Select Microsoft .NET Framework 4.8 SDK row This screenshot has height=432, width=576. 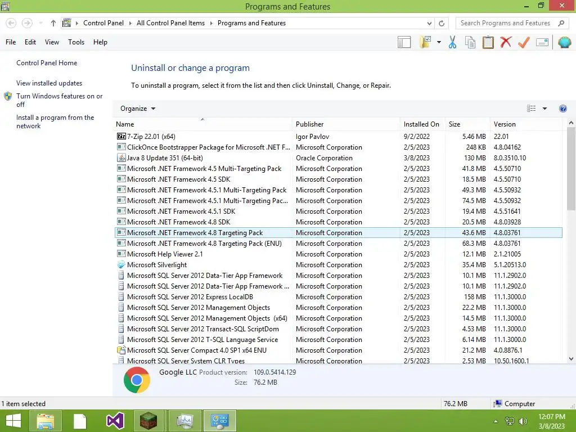338,222
